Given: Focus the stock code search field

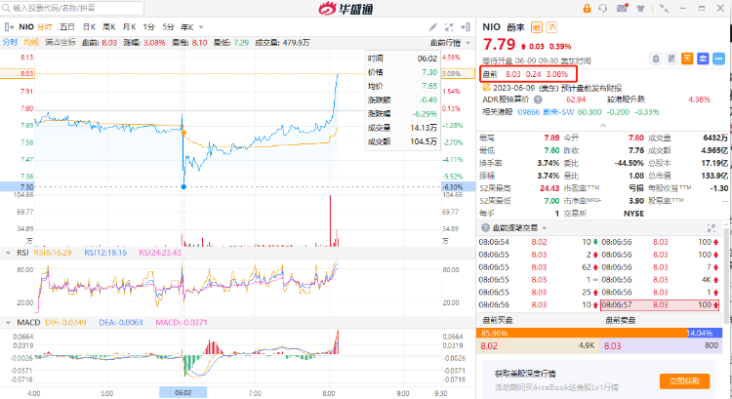Looking at the screenshot, I should coord(72,8).
